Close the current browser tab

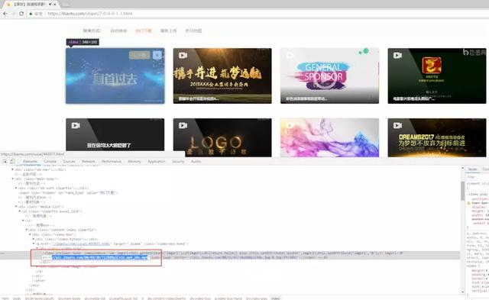click(x=55, y=5)
